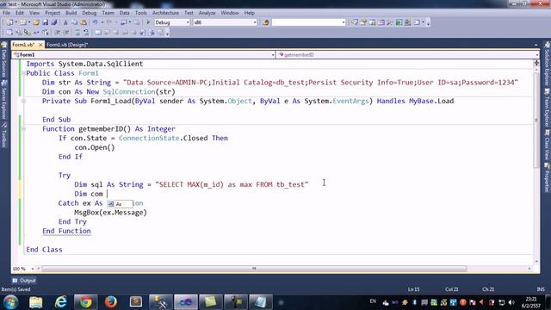This screenshot has width=551, height=310.
Task: Click the Save toolbar icon
Action: pos(46,22)
